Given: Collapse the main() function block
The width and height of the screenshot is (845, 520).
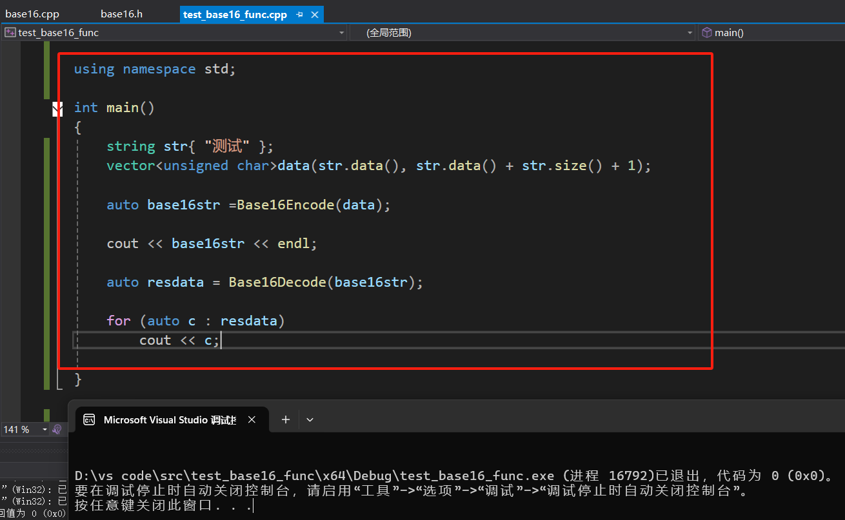Looking at the screenshot, I should pos(57,109).
